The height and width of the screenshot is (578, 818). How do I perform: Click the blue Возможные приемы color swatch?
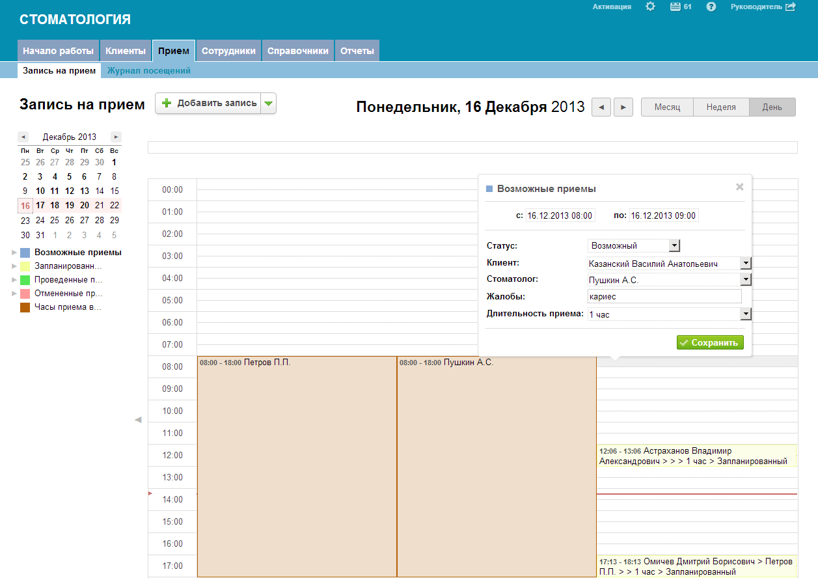25,253
